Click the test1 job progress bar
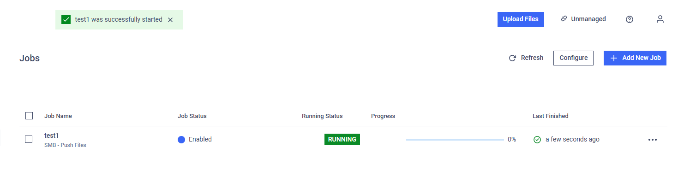Image resolution: width=678 pixels, height=183 pixels. click(455, 139)
